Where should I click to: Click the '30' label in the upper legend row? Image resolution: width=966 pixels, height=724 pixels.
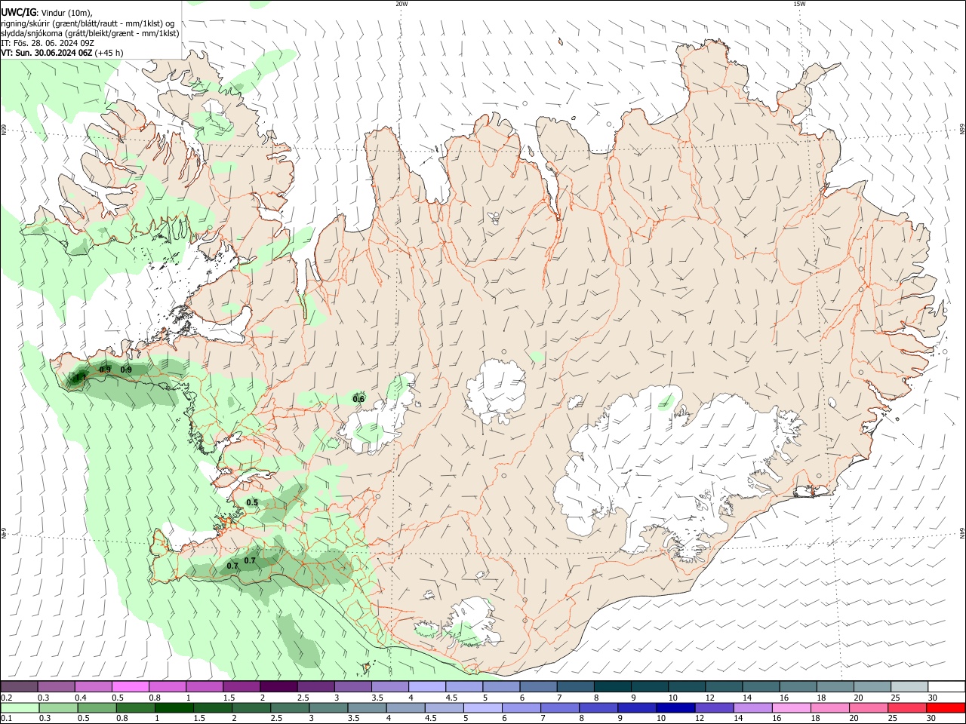(x=933, y=698)
